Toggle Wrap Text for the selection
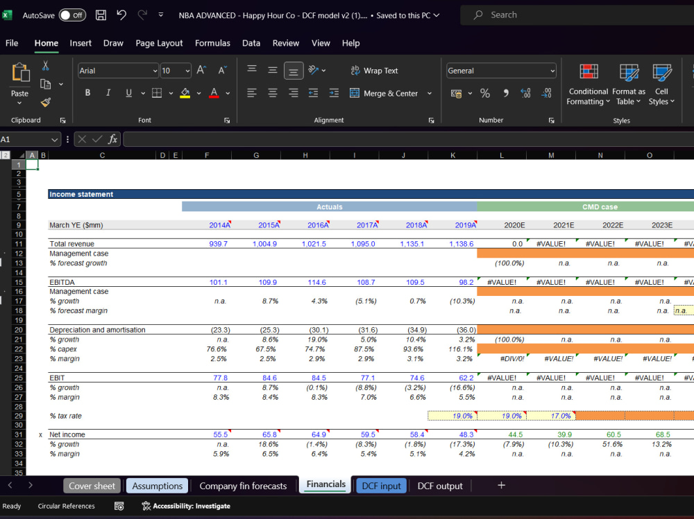 [375, 70]
